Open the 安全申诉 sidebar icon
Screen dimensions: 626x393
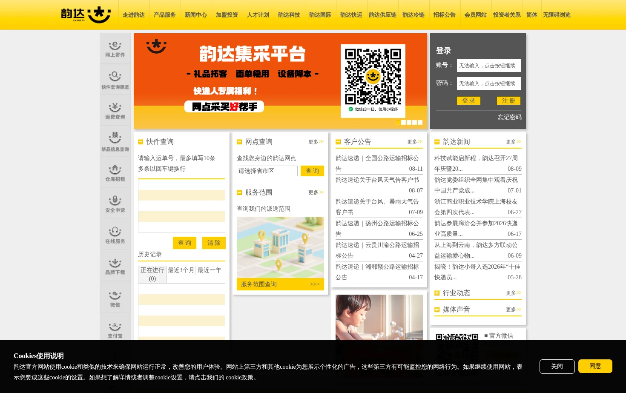point(115,204)
